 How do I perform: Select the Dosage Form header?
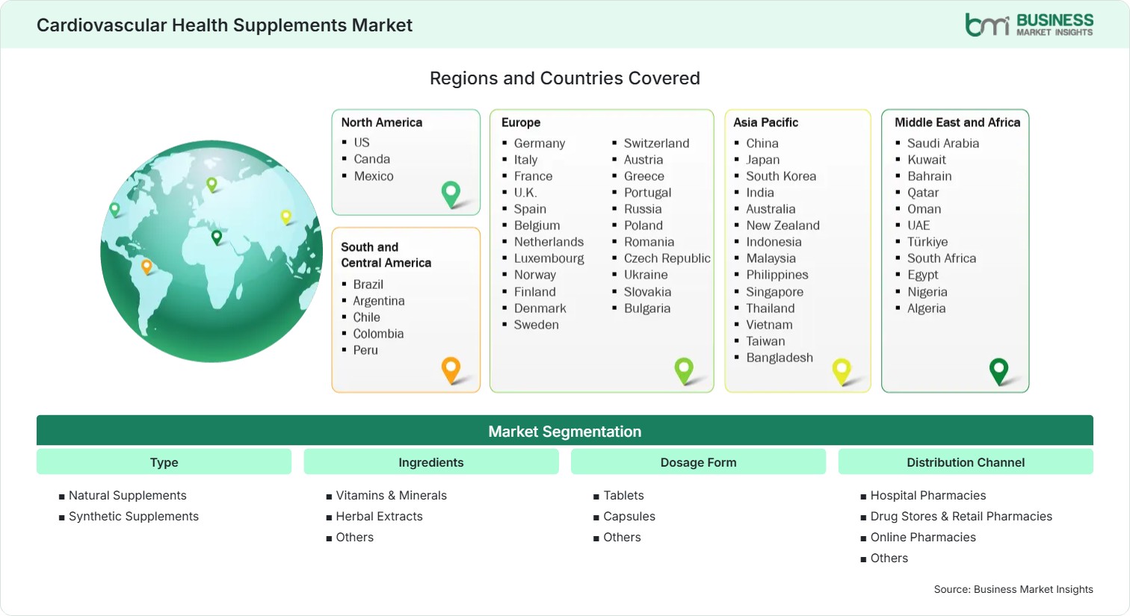(x=699, y=462)
